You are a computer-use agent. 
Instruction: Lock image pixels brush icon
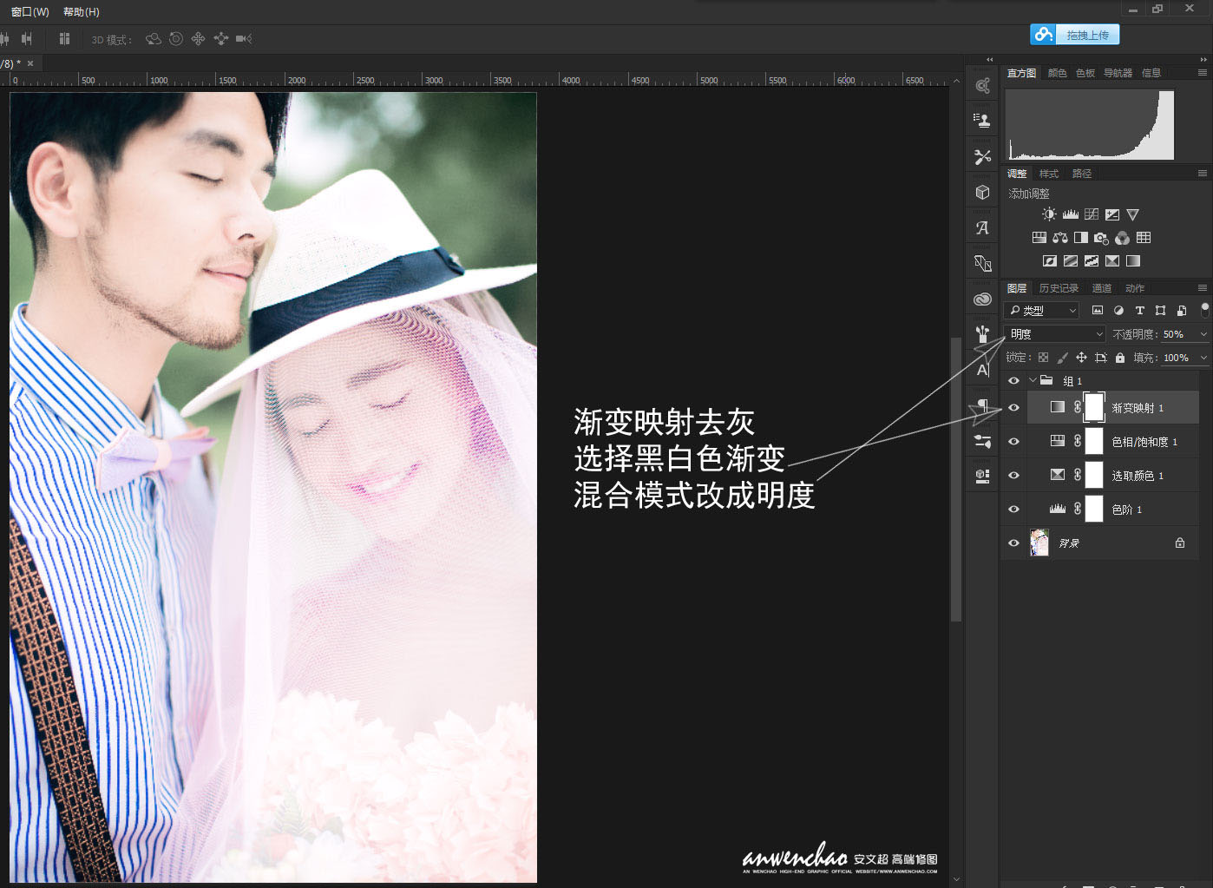pos(1062,358)
